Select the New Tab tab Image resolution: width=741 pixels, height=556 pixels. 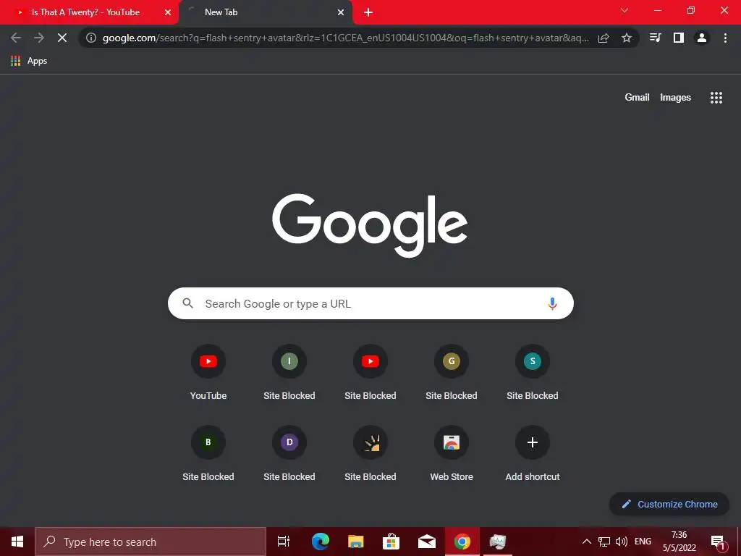[x=266, y=12]
